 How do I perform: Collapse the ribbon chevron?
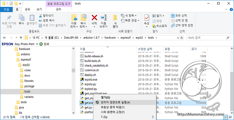226,9
